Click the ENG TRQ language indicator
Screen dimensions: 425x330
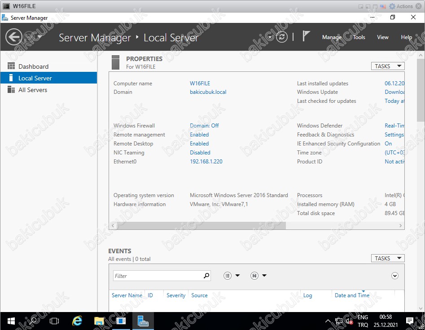coord(363,321)
